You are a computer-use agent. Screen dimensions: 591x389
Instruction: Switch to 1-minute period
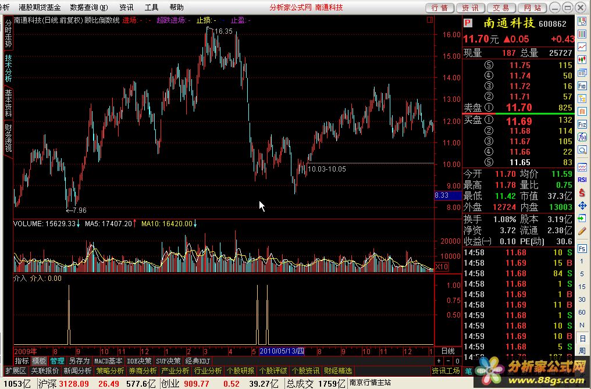coord(582,261)
